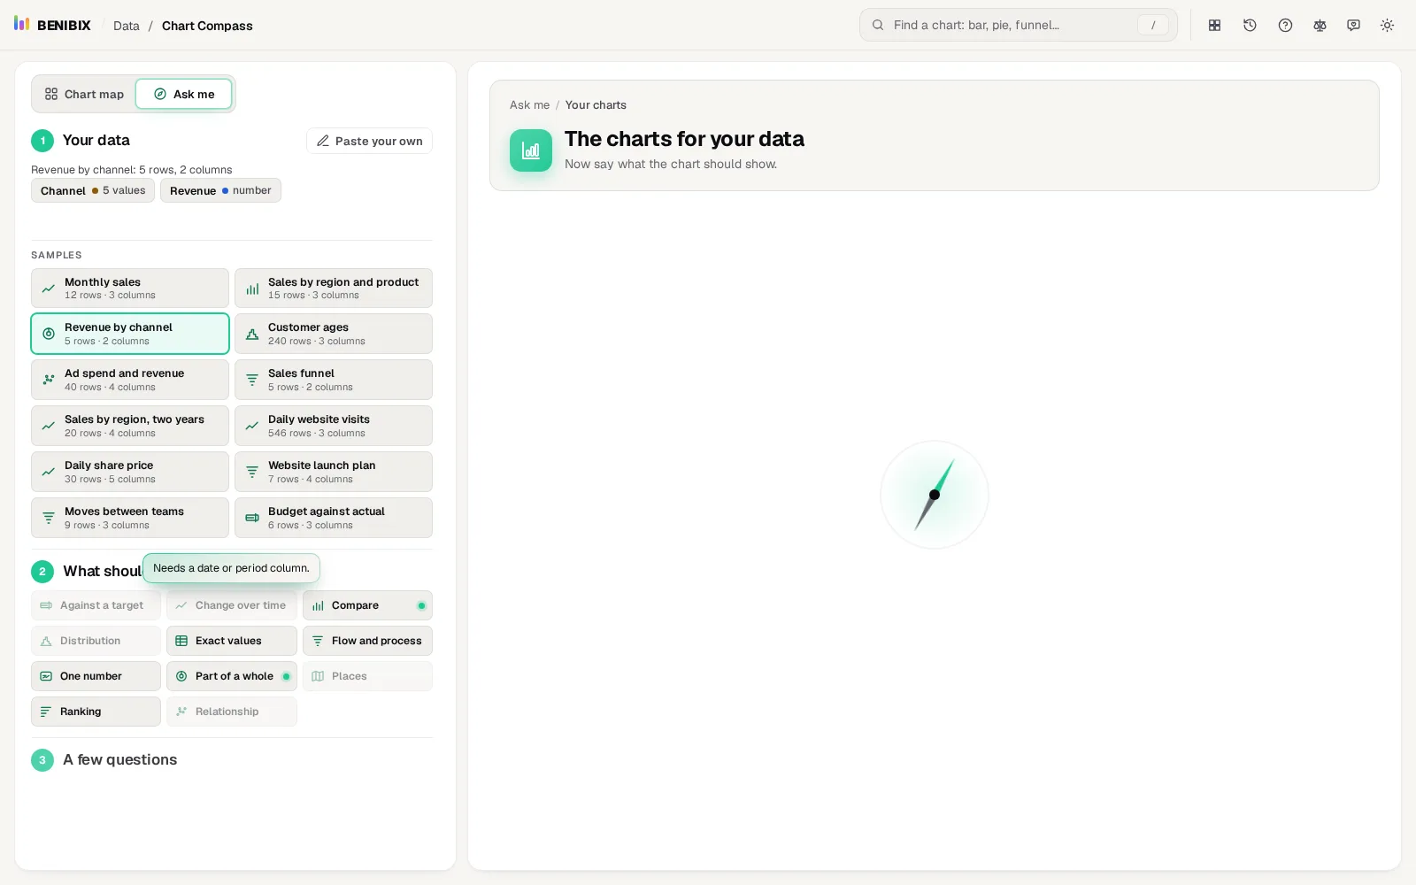1416x885 pixels.
Task: Click the slash shortcut key in search
Action: pos(1152,25)
